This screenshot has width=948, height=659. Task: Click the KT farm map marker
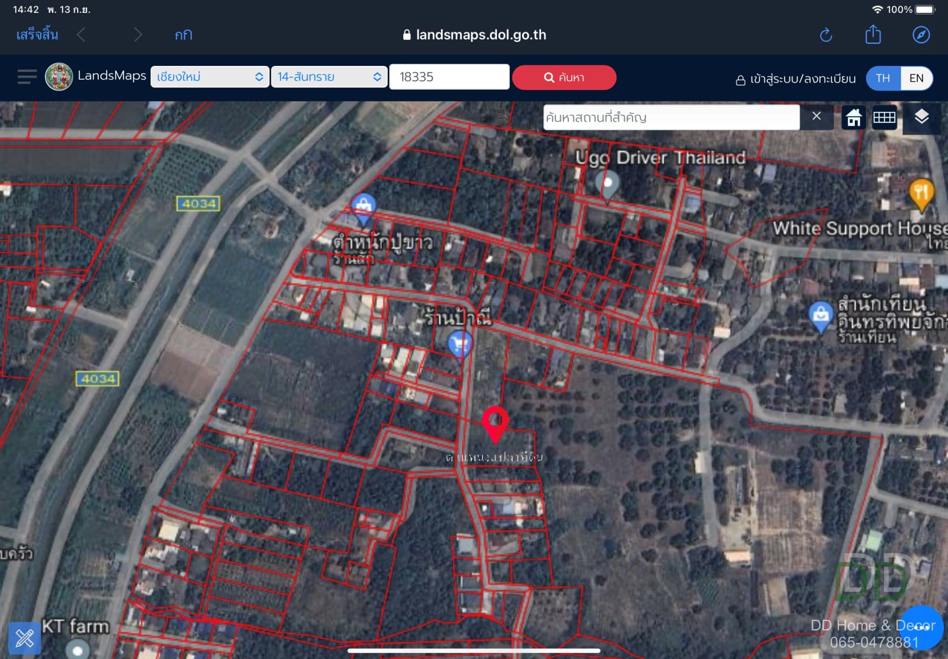pyautogui.click(x=77, y=649)
